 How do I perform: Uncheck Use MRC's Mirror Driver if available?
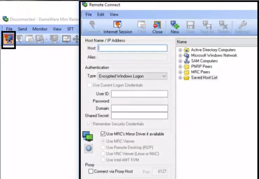click(103, 134)
